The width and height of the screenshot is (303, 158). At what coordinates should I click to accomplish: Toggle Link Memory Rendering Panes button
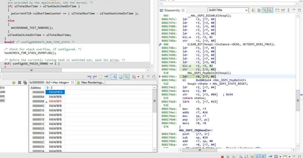pyautogui.click(x=126, y=77)
